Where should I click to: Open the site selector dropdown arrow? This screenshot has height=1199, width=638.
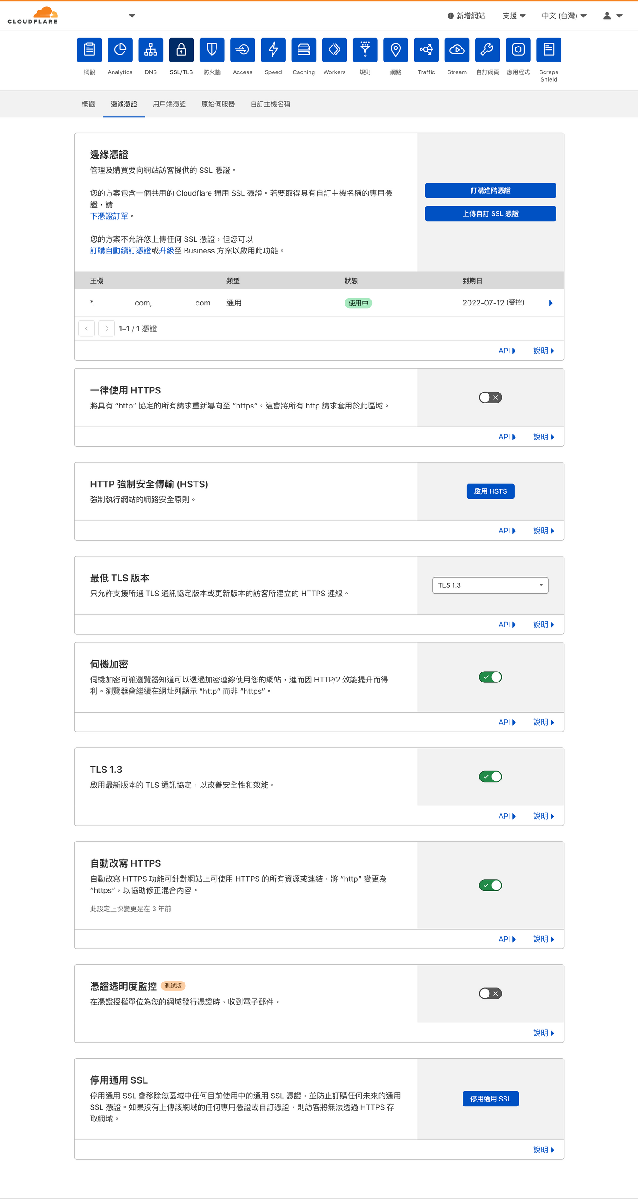132,16
